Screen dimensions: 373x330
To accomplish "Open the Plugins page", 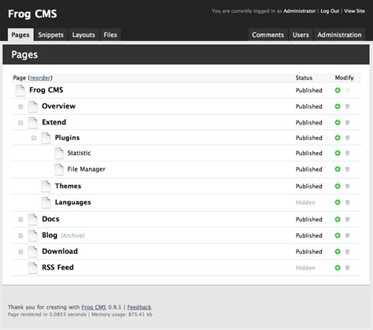I will click(67, 138).
